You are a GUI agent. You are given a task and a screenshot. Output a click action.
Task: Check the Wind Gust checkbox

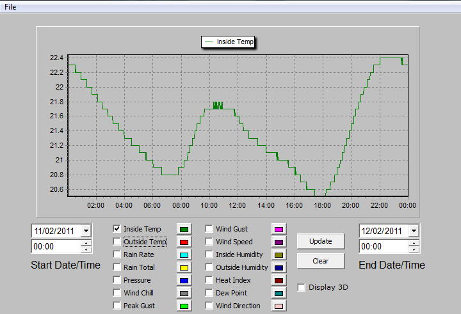[209, 228]
